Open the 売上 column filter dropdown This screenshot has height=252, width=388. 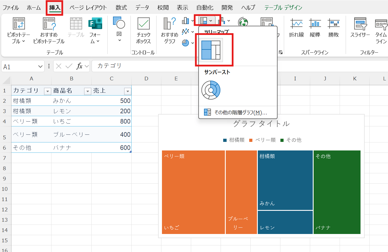(x=127, y=91)
